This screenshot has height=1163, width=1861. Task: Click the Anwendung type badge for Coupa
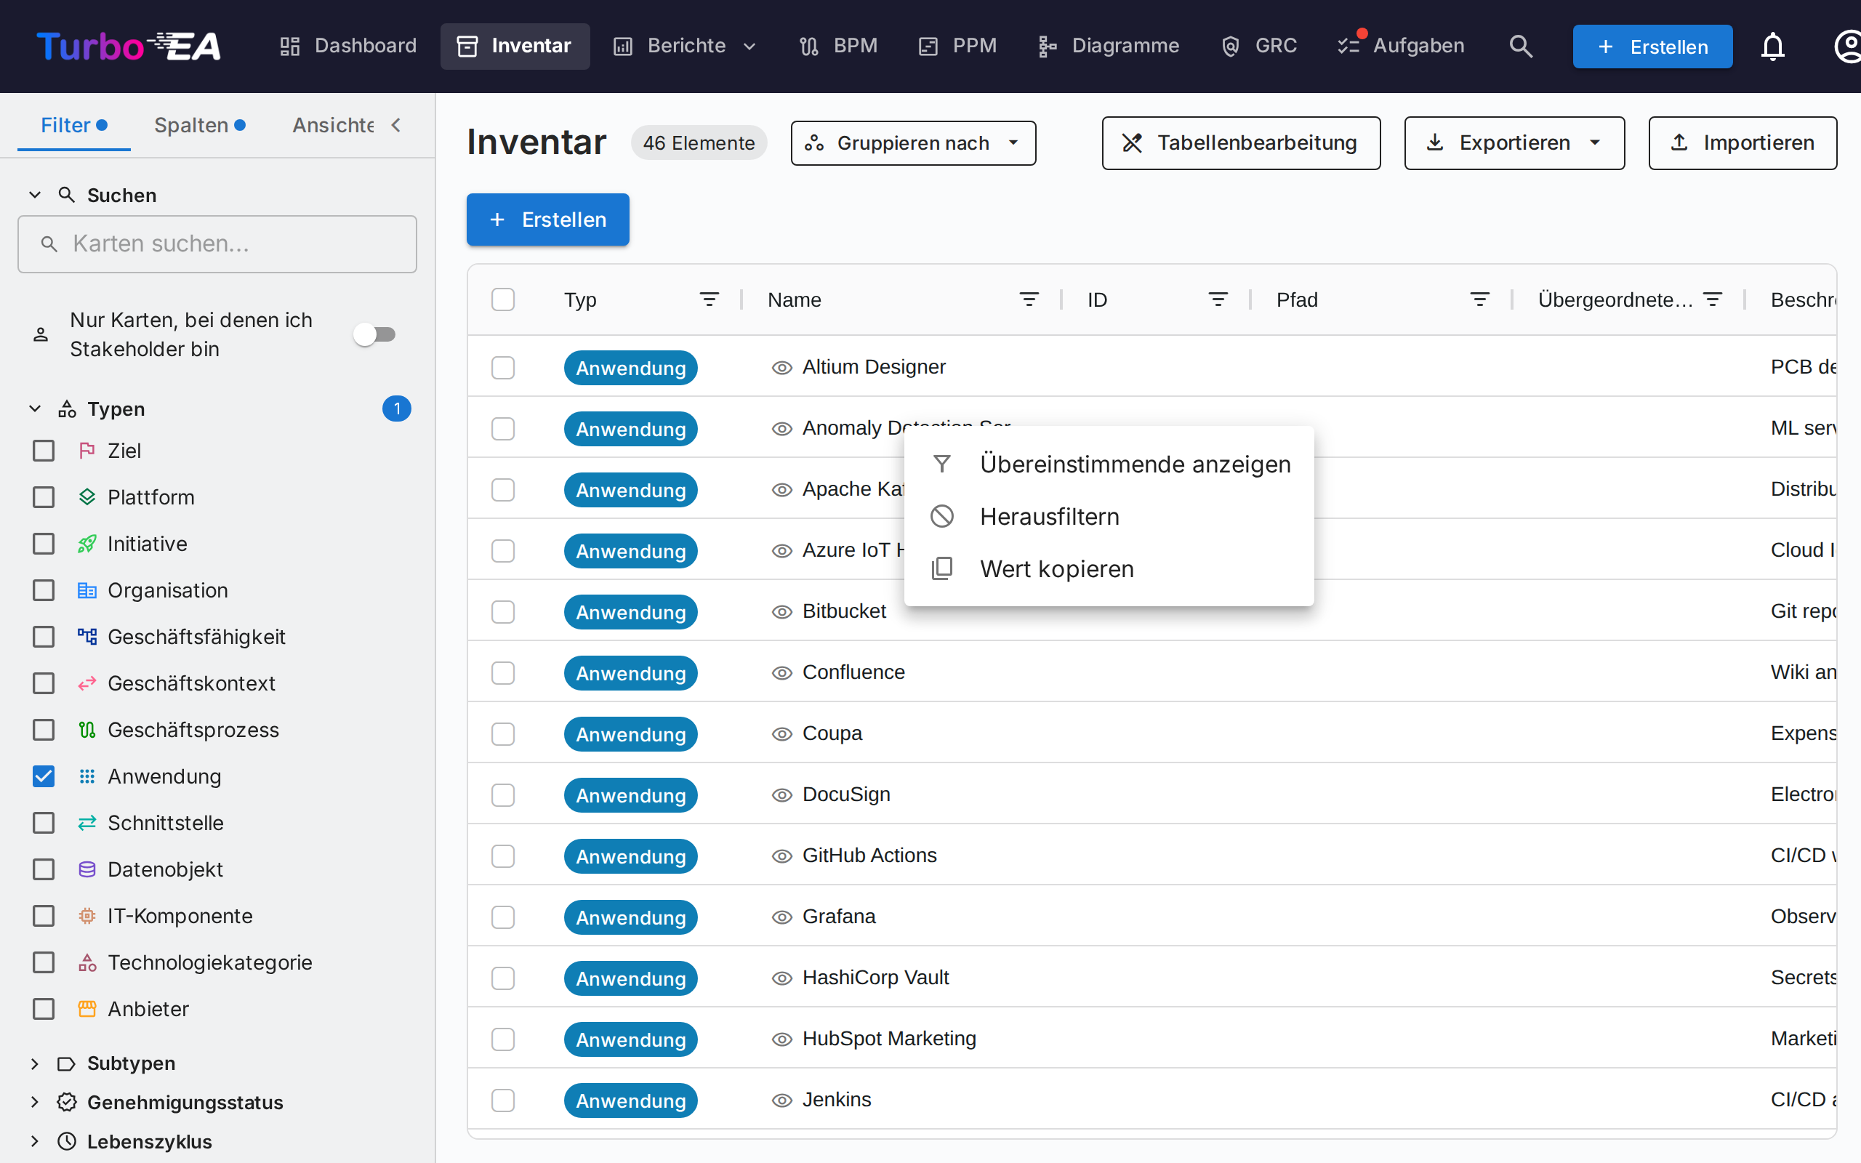coord(630,734)
